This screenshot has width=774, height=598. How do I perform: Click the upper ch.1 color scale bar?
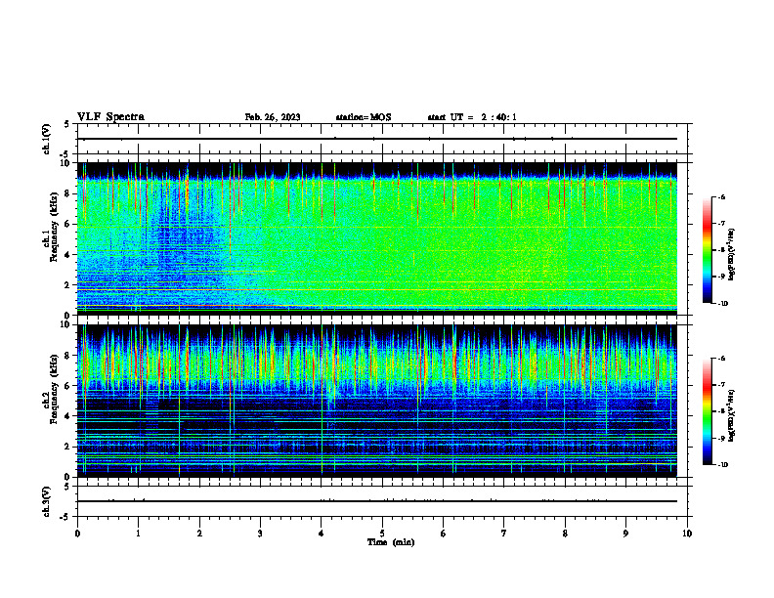click(x=708, y=250)
